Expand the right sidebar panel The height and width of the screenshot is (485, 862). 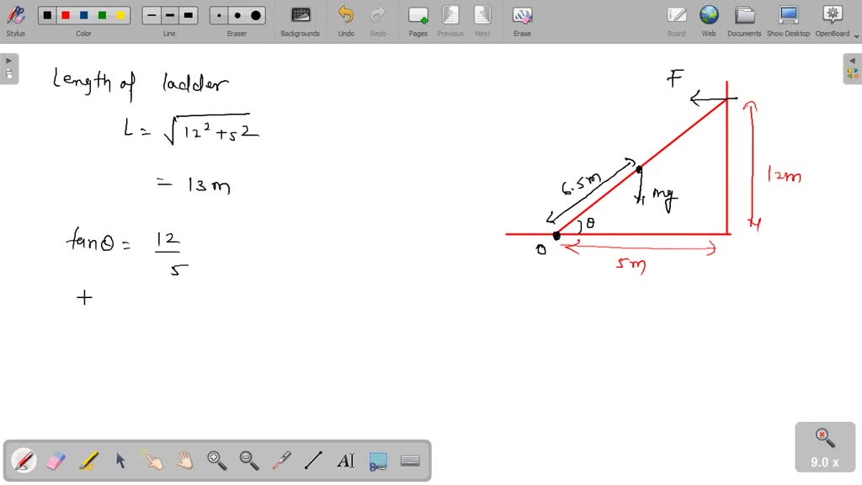tap(854, 60)
